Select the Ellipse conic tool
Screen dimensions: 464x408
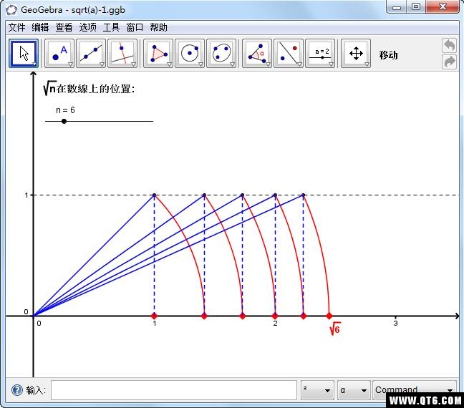coord(221,54)
